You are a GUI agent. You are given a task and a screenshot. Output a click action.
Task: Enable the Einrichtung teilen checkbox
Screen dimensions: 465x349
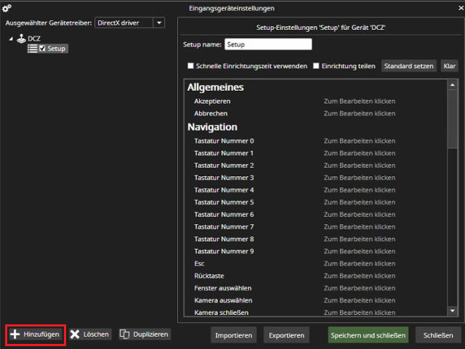316,66
